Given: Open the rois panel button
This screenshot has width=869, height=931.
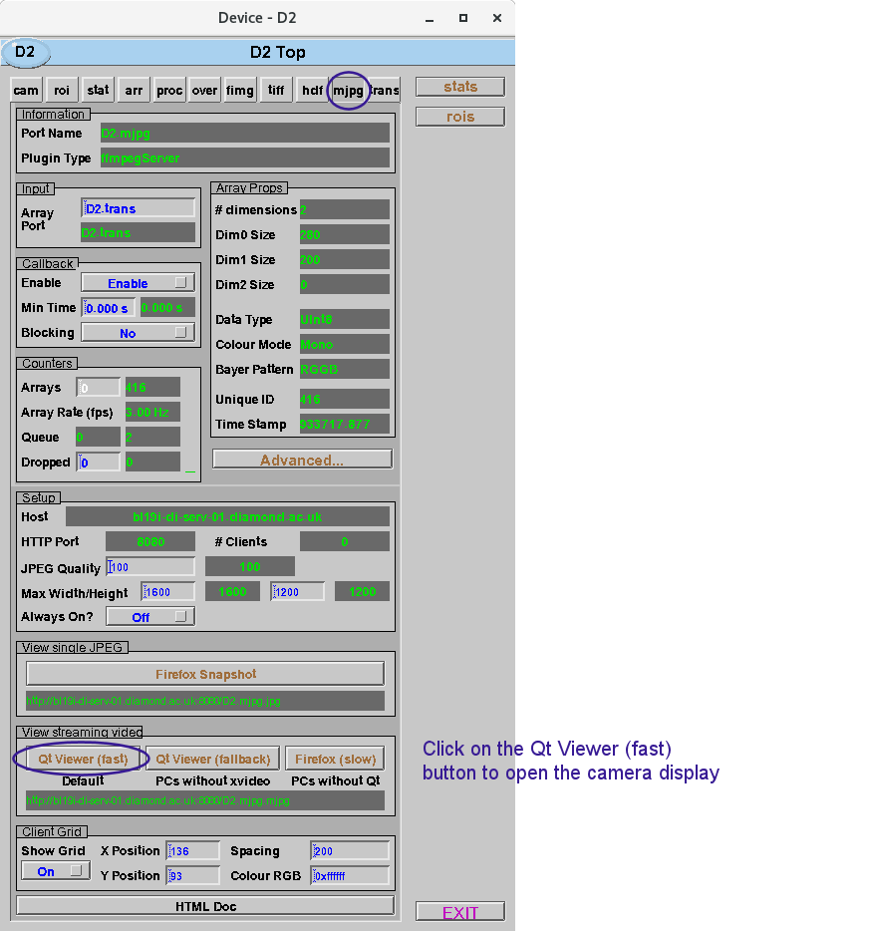Looking at the screenshot, I should [459, 117].
